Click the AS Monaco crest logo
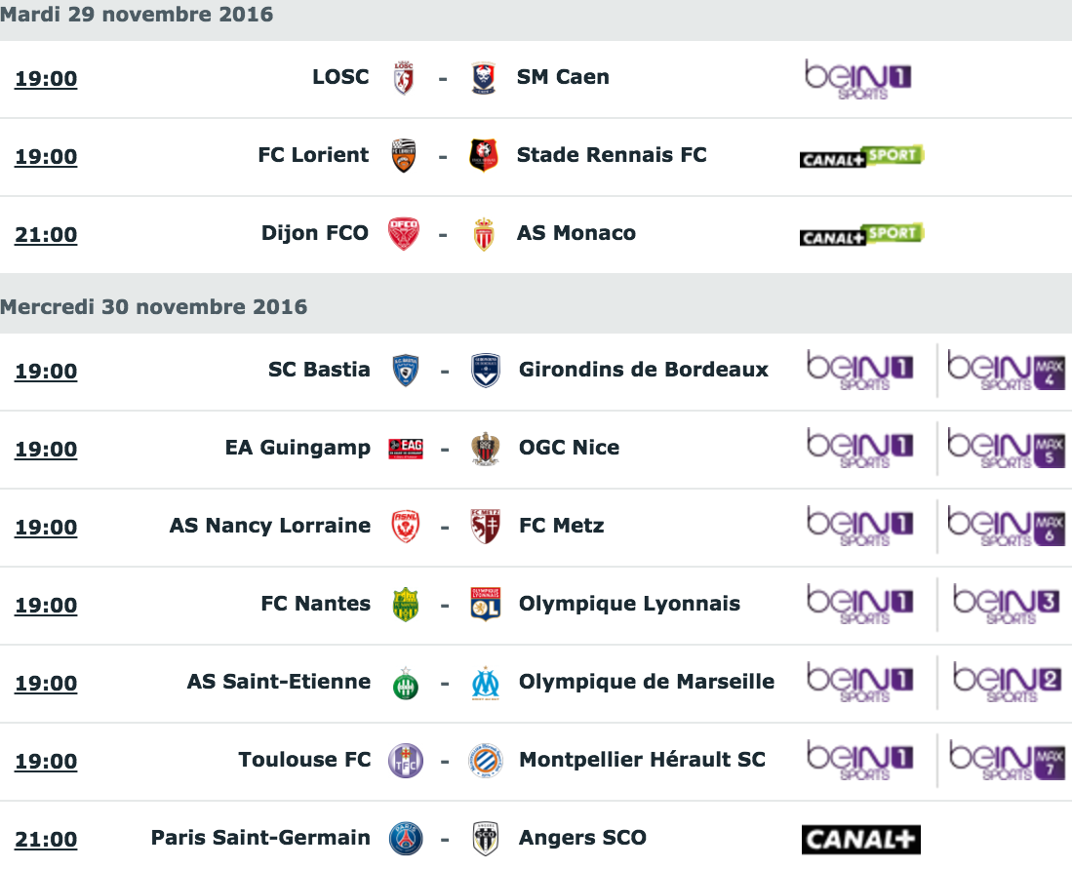Screen dimensions: 1072x869 (x=484, y=234)
